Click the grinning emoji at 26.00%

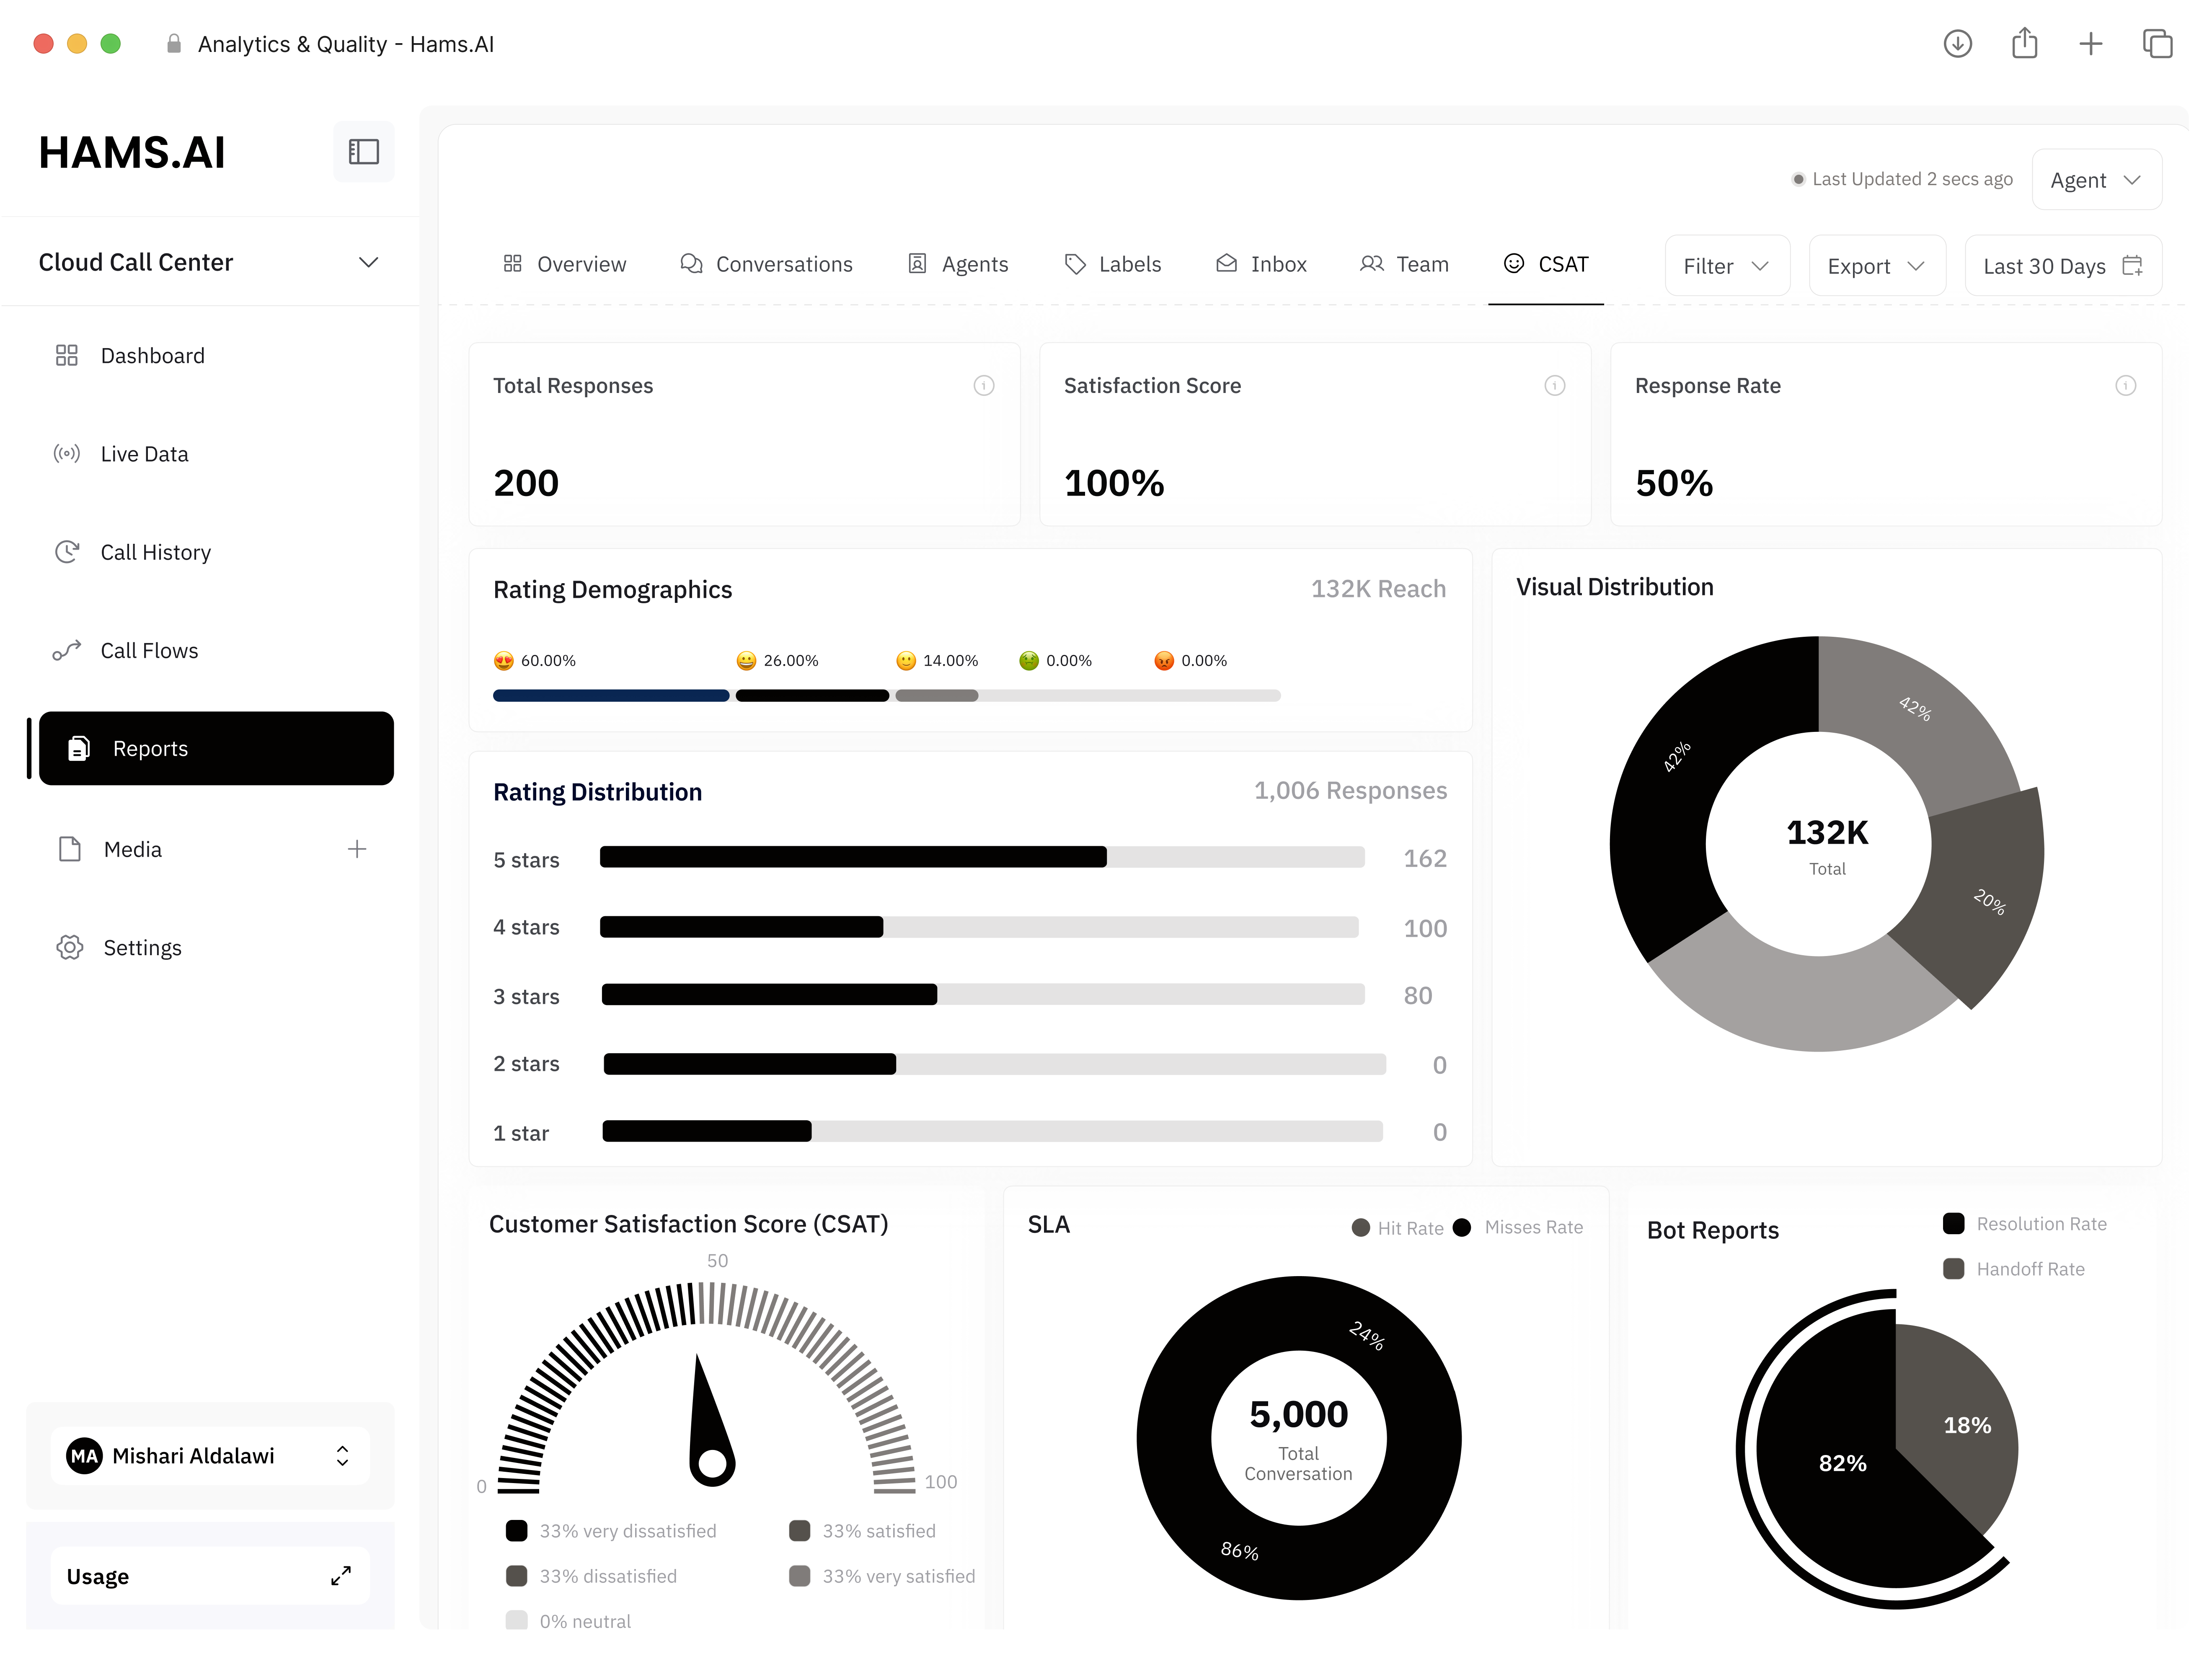[x=746, y=661]
